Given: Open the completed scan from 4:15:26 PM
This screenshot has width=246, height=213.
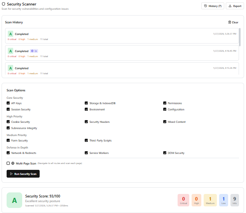Looking at the screenshot, I should (x=122, y=68).
